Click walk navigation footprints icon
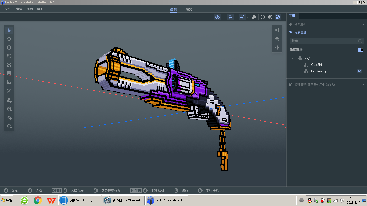 point(277,30)
